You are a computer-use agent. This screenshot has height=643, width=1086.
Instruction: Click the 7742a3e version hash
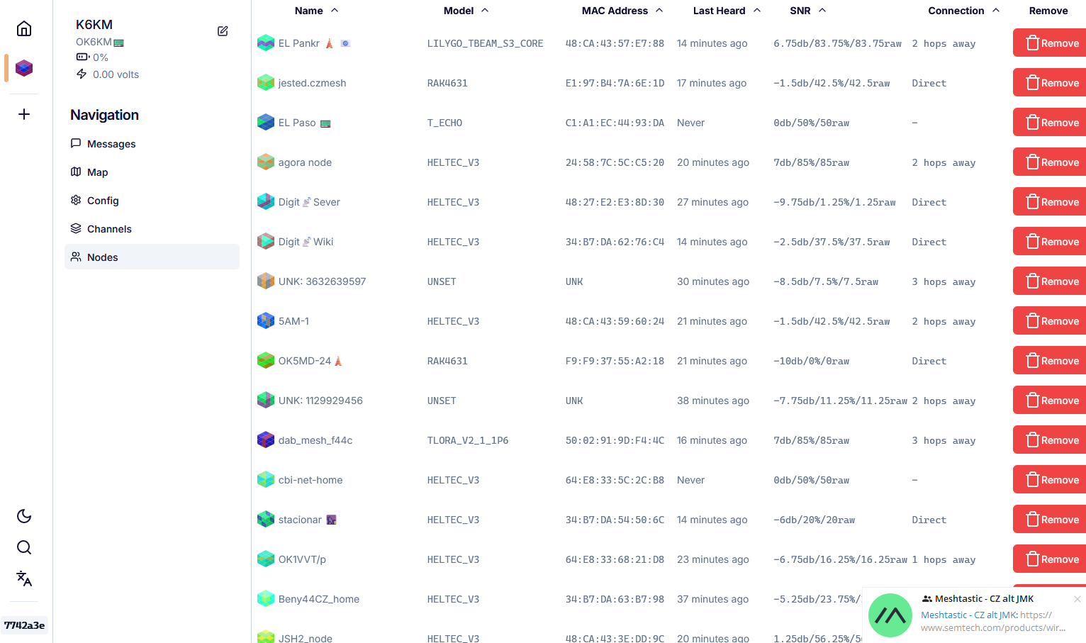pos(25,625)
